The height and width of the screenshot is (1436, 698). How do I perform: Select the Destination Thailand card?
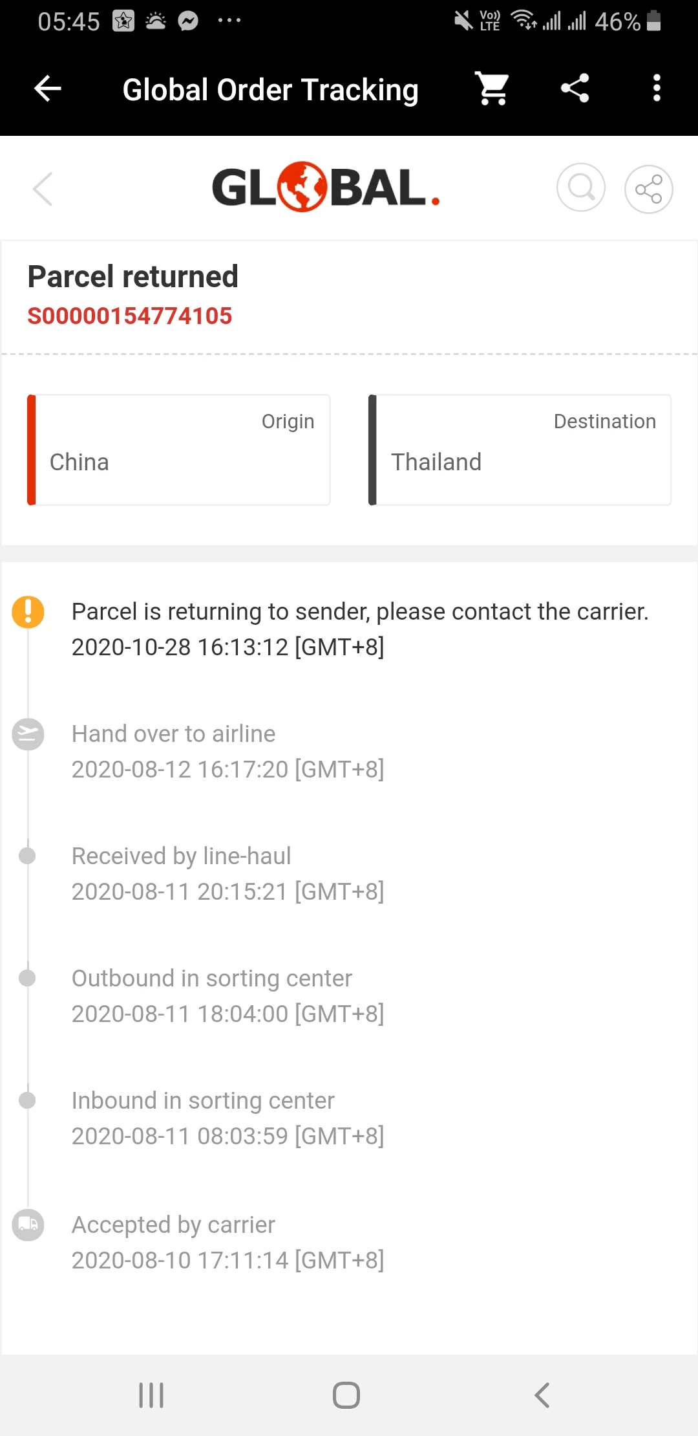pos(520,450)
